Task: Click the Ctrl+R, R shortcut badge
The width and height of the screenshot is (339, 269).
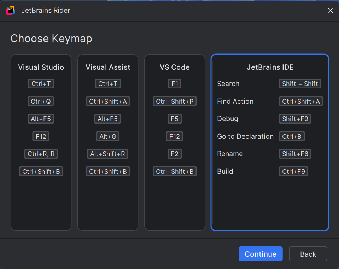Action: [x=41, y=154]
